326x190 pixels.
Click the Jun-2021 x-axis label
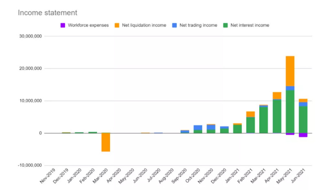(298, 176)
